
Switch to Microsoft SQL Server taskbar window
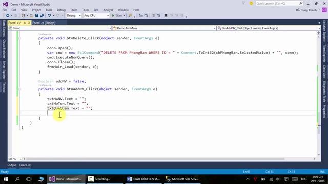tap(182, 179)
